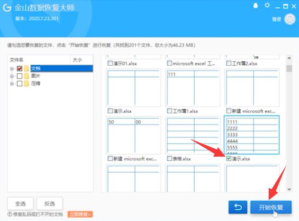The width and height of the screenshot is (299, 221).
Task: Click the scrollbar up arrow
Action: tap(289, 58)
